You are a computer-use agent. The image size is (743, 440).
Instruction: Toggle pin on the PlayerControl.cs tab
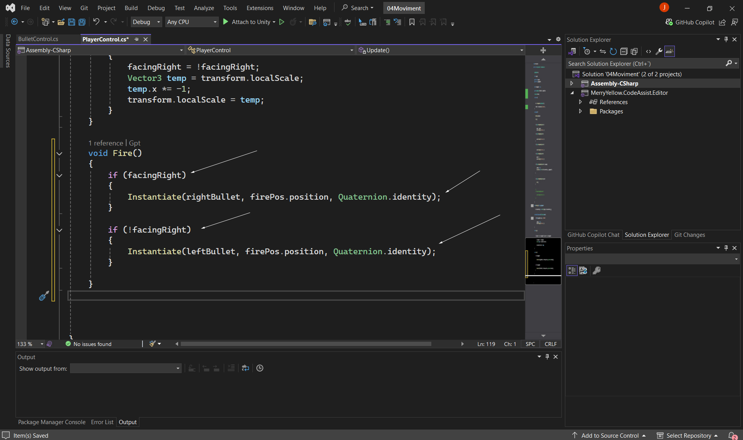(136, 39)
